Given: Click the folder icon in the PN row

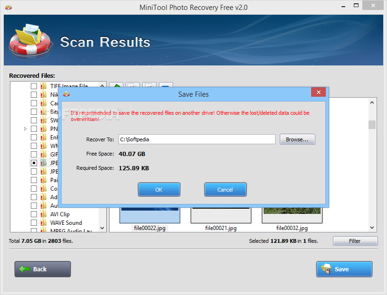Looking at the screenshot, I should click(44, 129).
